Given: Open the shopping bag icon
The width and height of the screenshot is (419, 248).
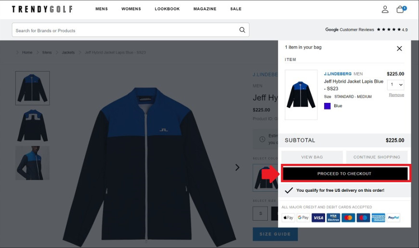Looking at the screenshot, I should (x=401, y=9).
